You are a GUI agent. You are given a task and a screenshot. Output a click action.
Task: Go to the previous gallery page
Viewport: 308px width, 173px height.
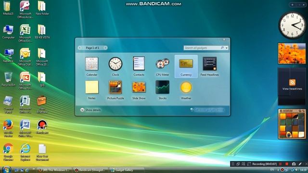click(80, 48)
